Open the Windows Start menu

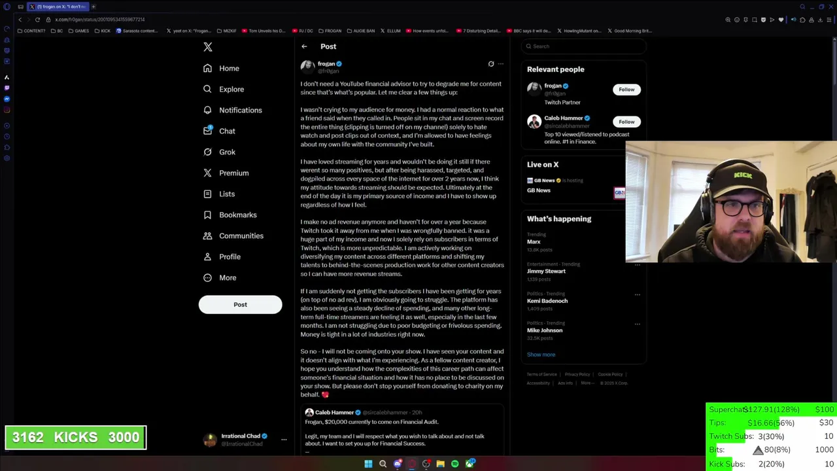coord(368,464)
